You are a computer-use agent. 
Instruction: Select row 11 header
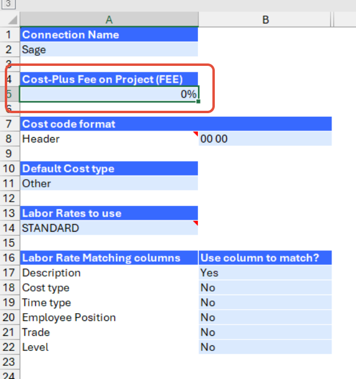pos(10,183)
